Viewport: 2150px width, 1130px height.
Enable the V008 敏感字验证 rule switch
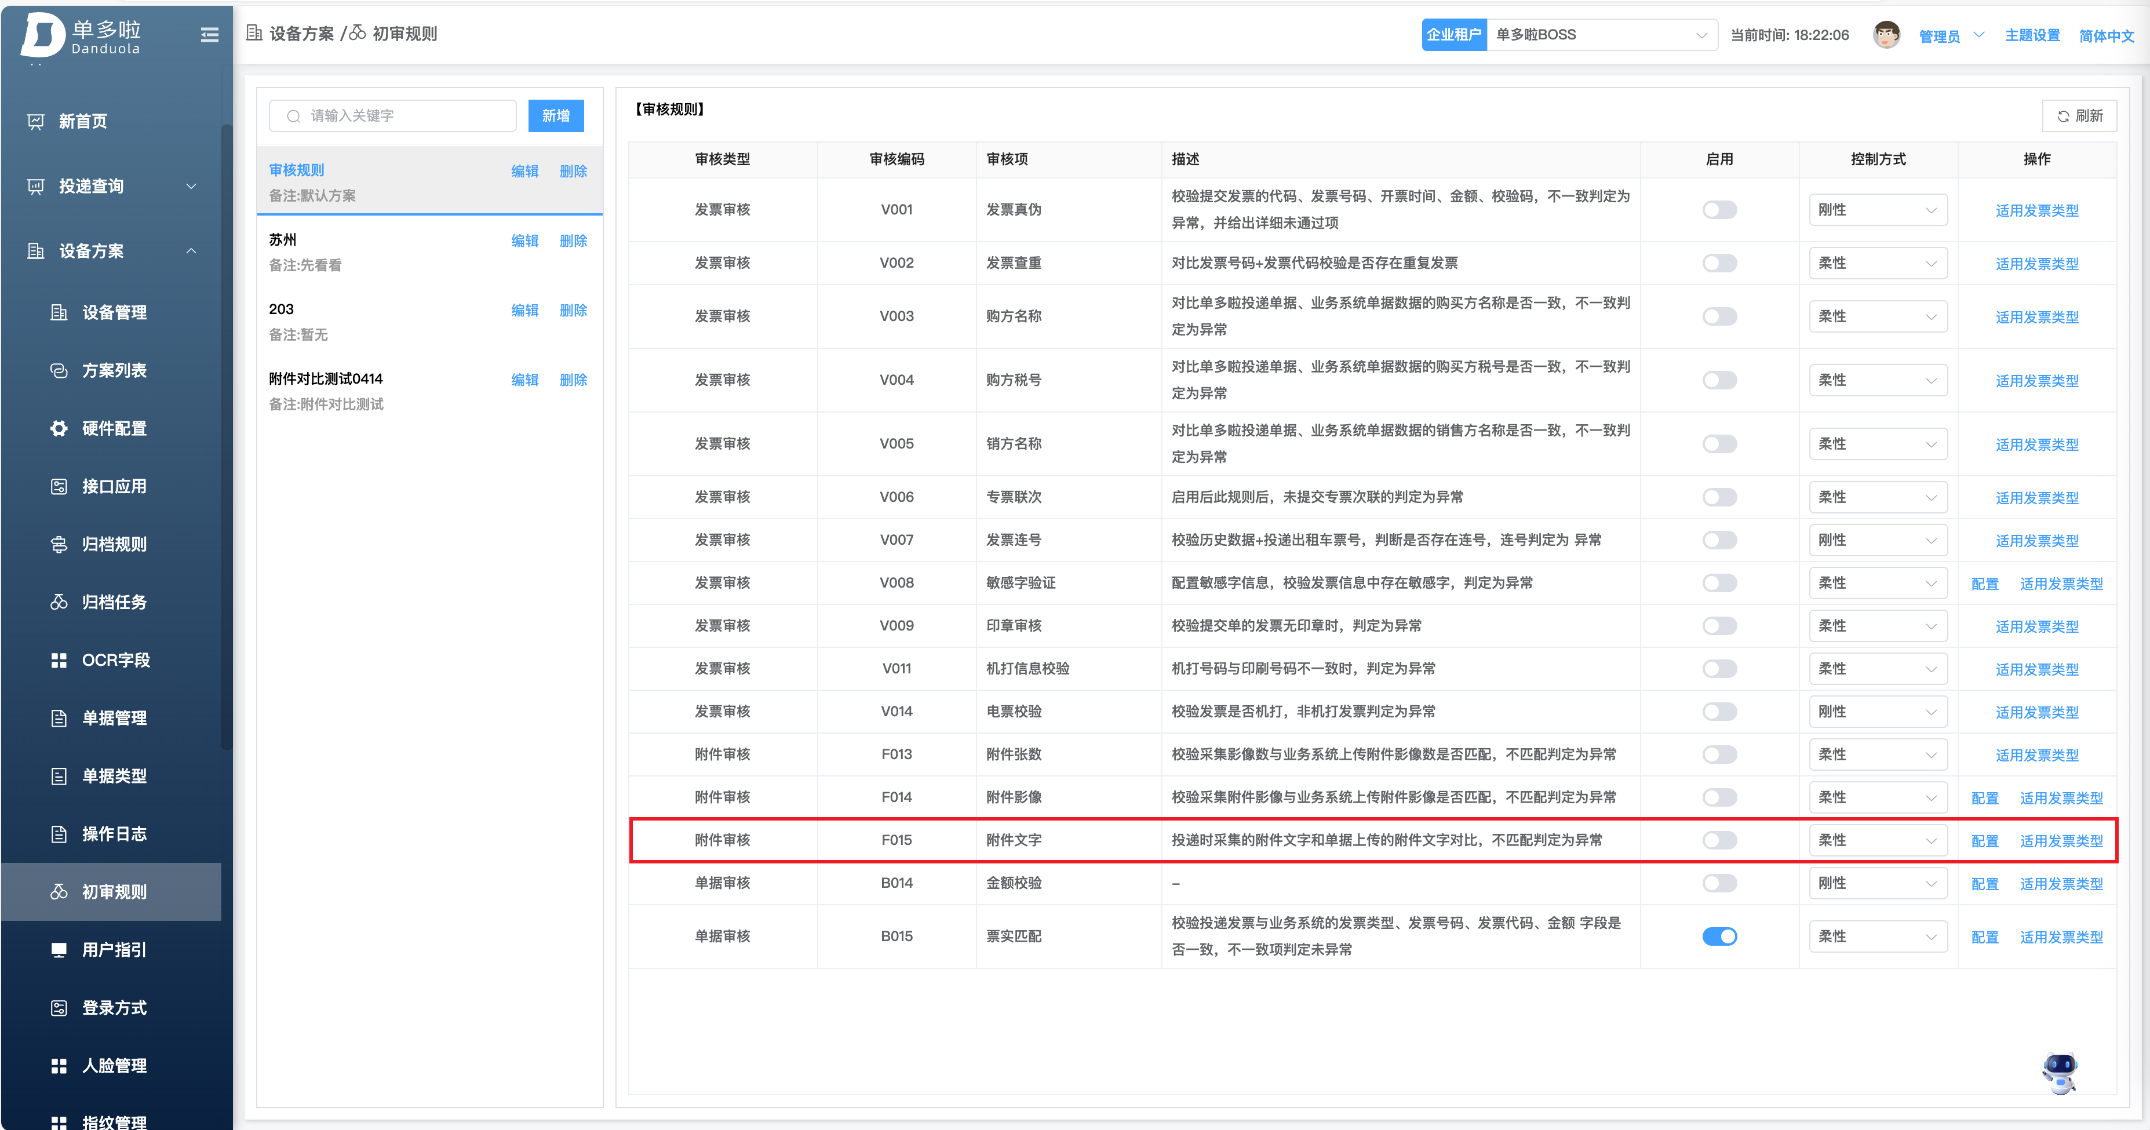click(x=1719, y=582)
